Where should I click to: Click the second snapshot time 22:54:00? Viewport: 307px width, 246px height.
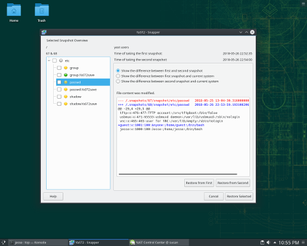pyautogui.click(x=237, y=60)
